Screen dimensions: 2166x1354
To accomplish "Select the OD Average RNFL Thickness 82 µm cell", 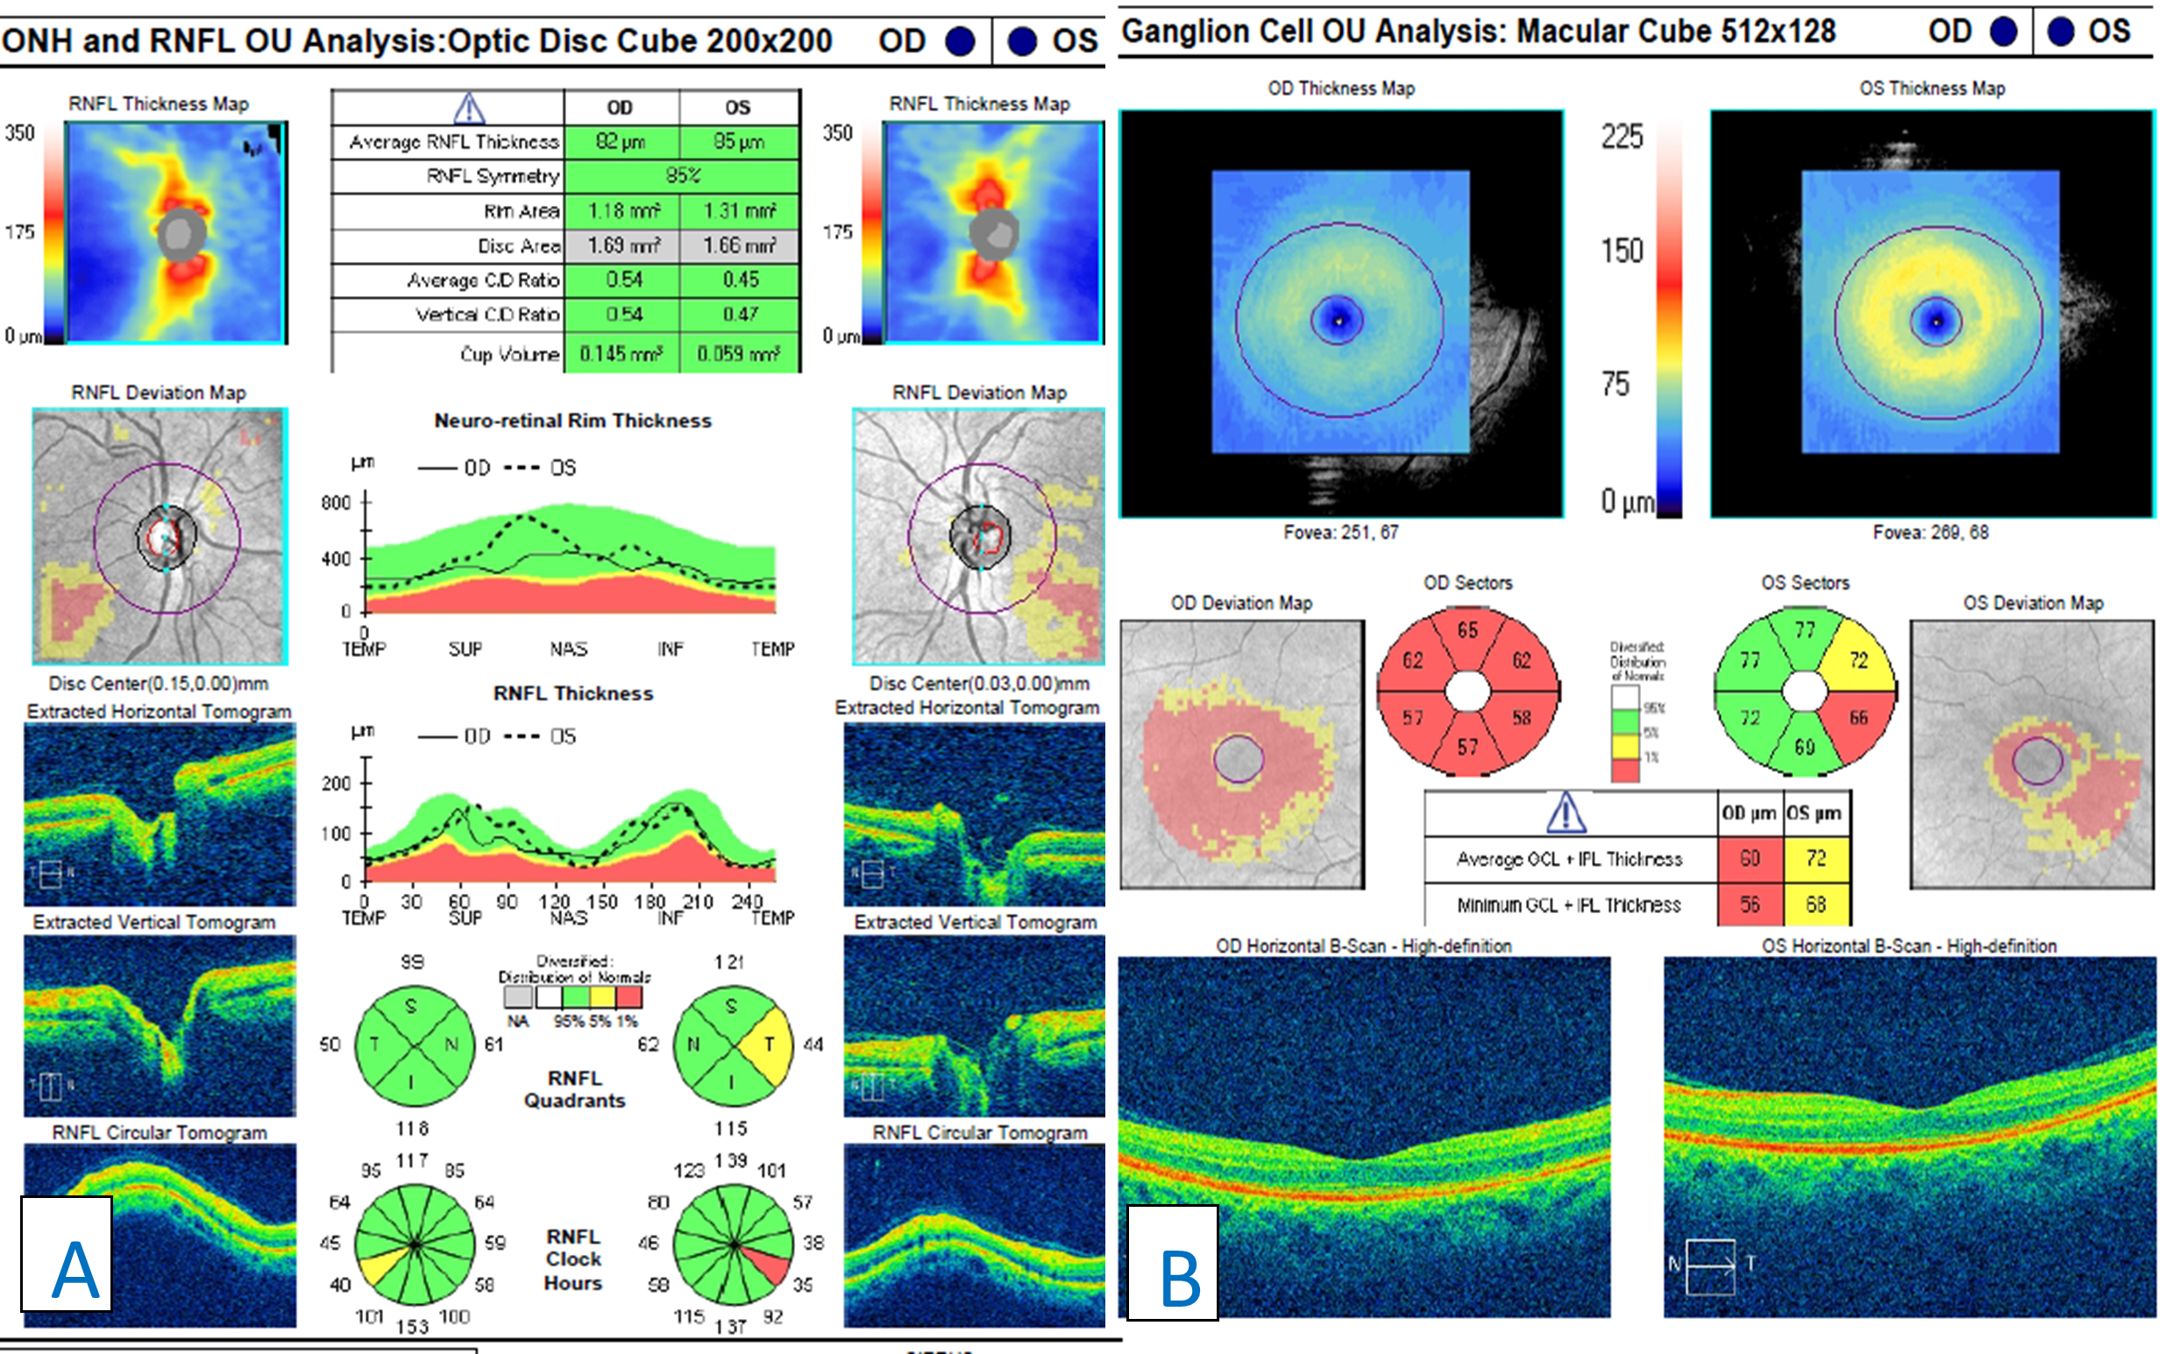I will [621, 141].
